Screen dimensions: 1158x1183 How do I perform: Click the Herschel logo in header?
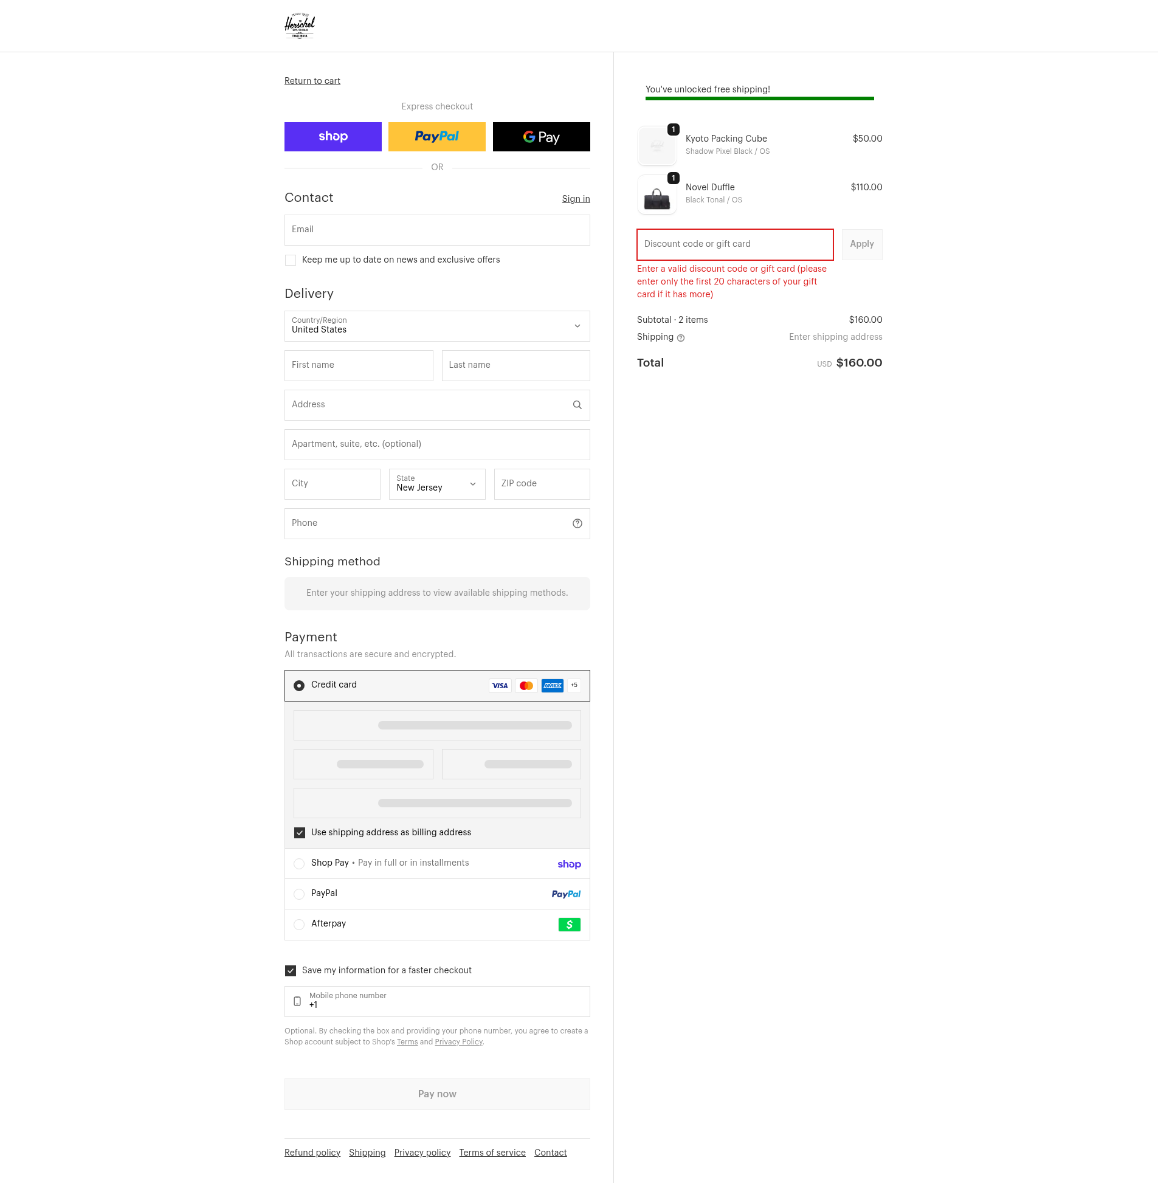coord(300,26)
